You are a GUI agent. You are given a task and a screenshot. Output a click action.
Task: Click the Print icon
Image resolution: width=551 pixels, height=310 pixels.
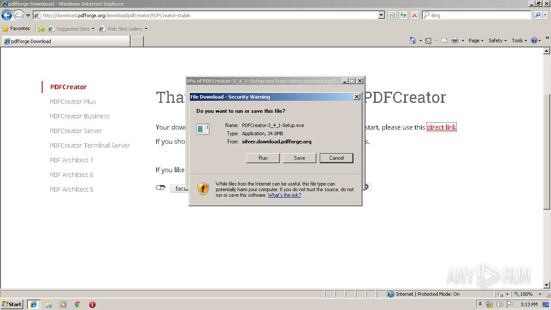point(455,40)
